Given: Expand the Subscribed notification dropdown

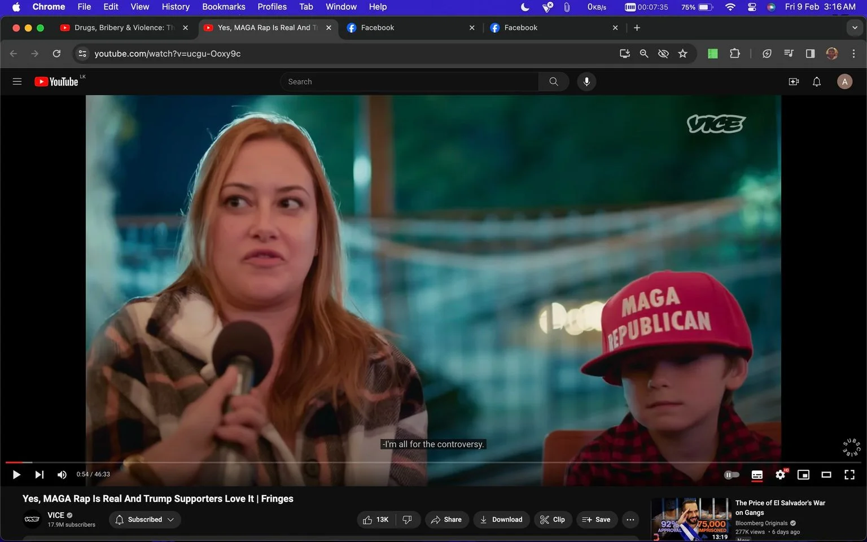Looking at the screenshot, I should click(145, 520).
